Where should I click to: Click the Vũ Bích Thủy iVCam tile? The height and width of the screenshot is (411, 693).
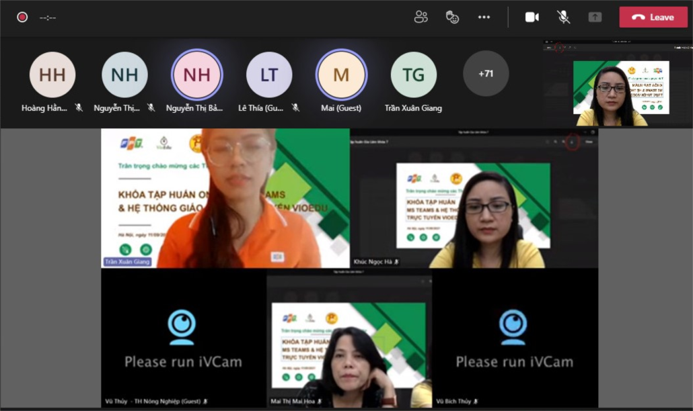coord(515,339)
